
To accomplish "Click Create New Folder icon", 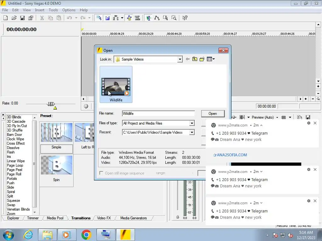I will pos(202,59).
